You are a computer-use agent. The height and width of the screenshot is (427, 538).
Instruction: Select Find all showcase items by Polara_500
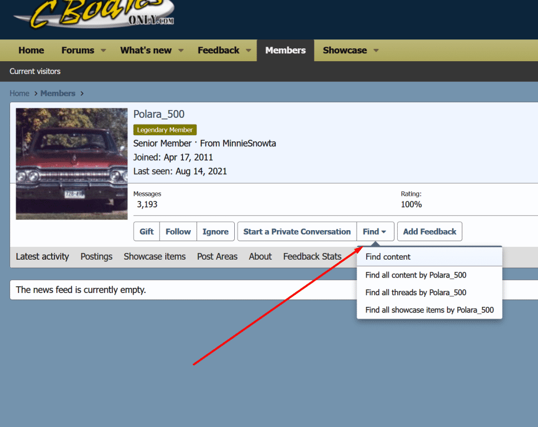(x=430, y=310)
